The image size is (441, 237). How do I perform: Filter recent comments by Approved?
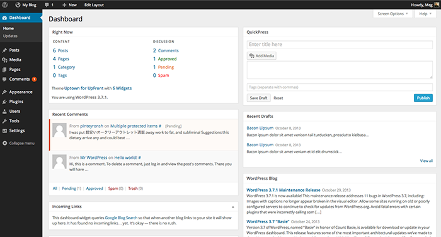94,188
